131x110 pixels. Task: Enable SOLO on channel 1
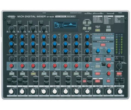[x=14, y=79]
